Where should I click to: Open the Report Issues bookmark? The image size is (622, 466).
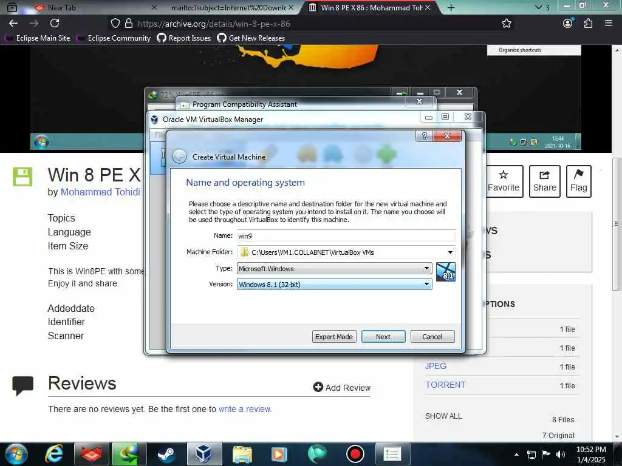click(x=184, y=38)
